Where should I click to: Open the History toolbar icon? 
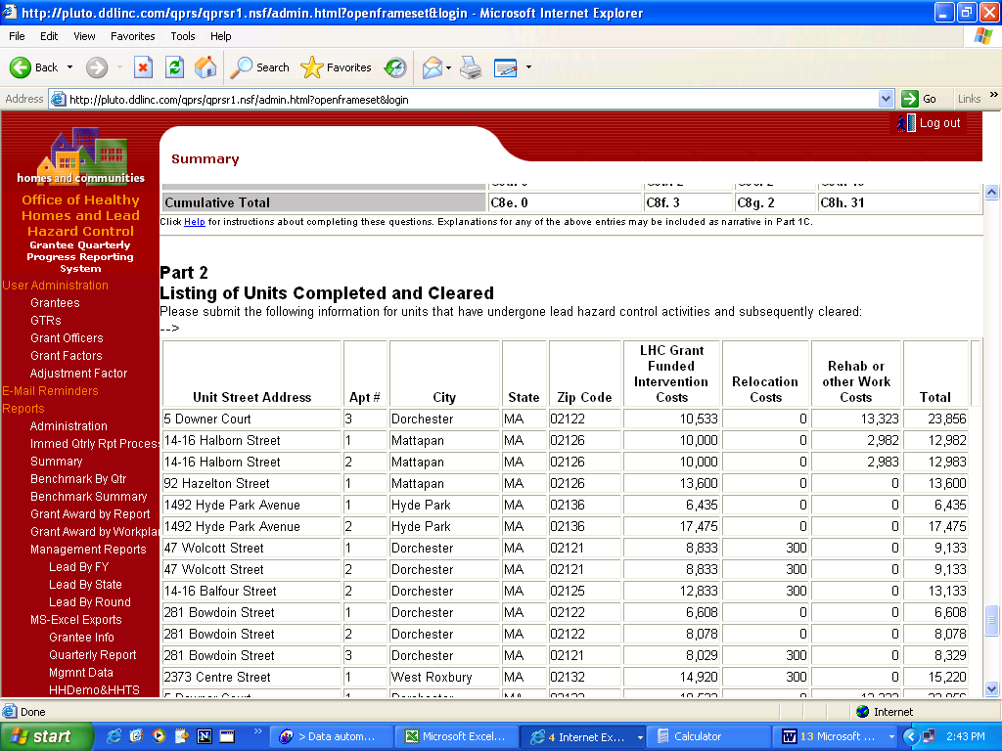[x=395, y=67]
